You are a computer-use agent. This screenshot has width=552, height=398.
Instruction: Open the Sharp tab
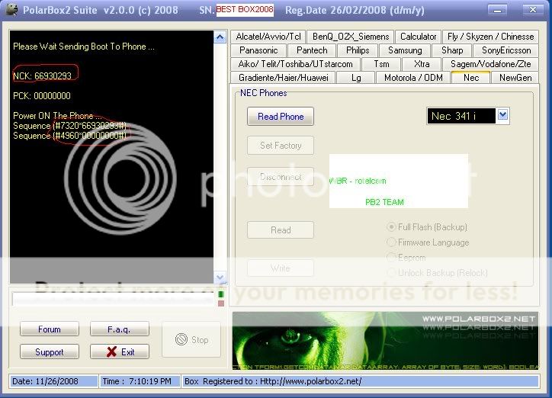(452, 50)
